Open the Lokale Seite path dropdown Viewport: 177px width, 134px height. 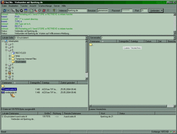(x=86, y=38)
